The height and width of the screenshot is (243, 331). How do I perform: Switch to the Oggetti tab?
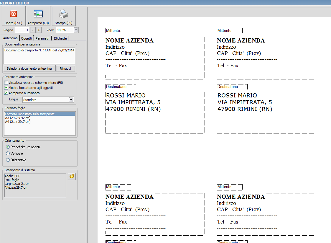[x=27, y=38]
